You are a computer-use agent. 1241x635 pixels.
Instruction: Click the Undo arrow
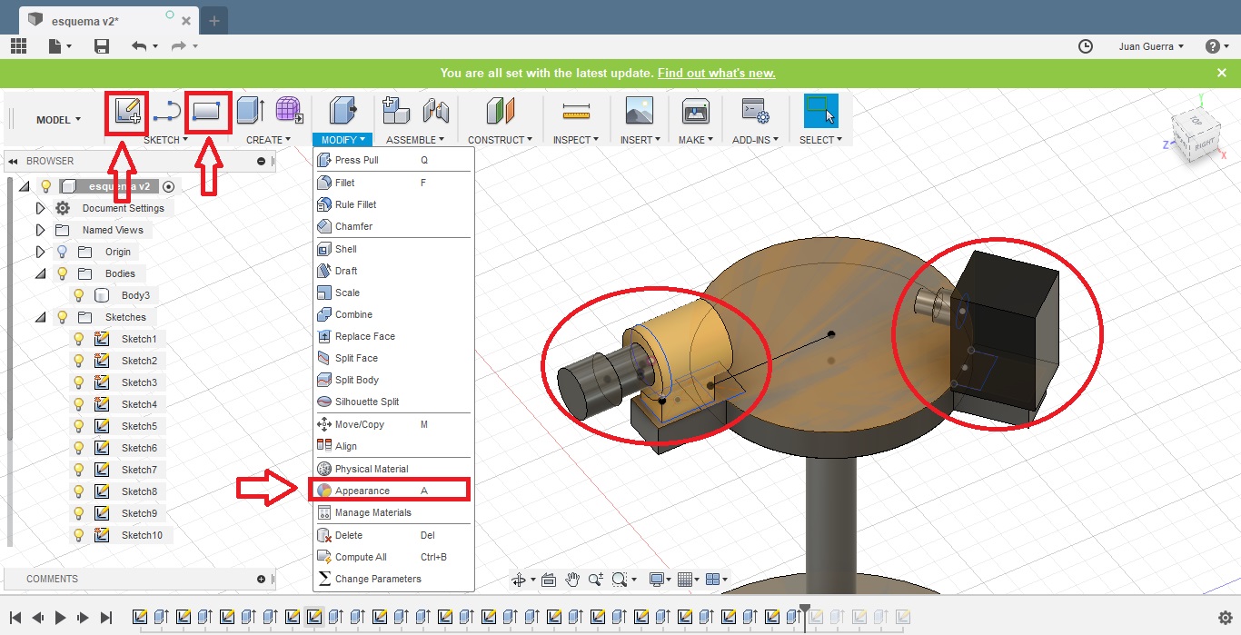click(139, 46)
